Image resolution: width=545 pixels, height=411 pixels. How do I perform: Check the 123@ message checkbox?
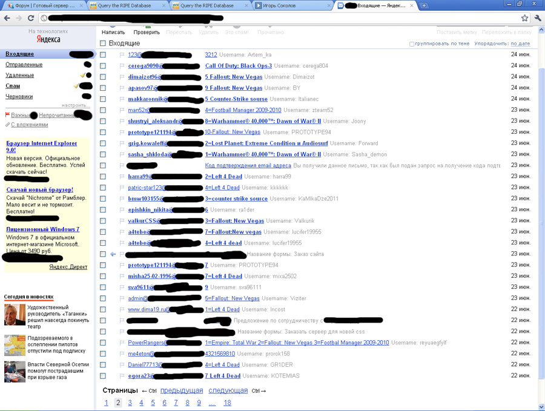click(102, 54)
